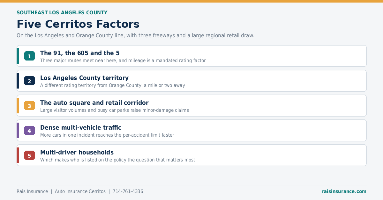
Task: Click the red number 5 badge
Action: pyautogui.click(x=29, y=155)
